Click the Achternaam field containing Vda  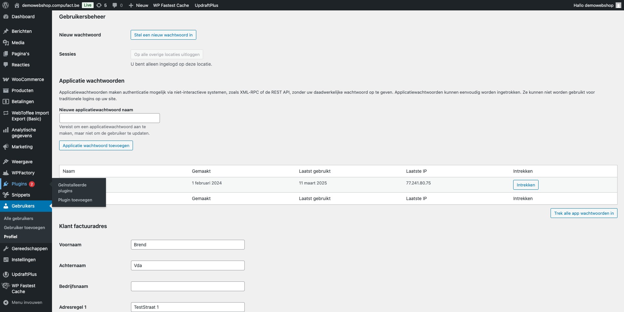[x=188, y=265]
